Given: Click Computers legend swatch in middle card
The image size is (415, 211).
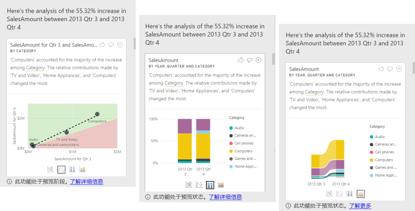Looking at the screenshot, I should tap(231, 151).
